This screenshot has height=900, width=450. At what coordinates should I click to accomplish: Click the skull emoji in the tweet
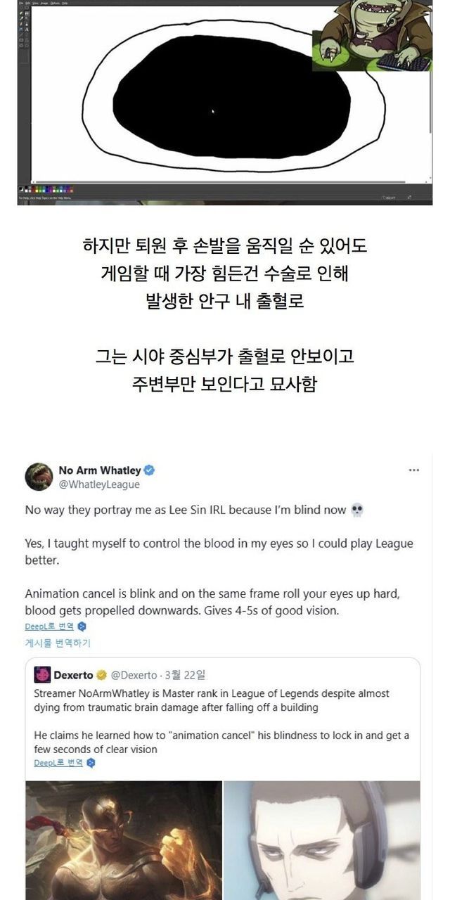pyautogui.click(x=356, y=510)
